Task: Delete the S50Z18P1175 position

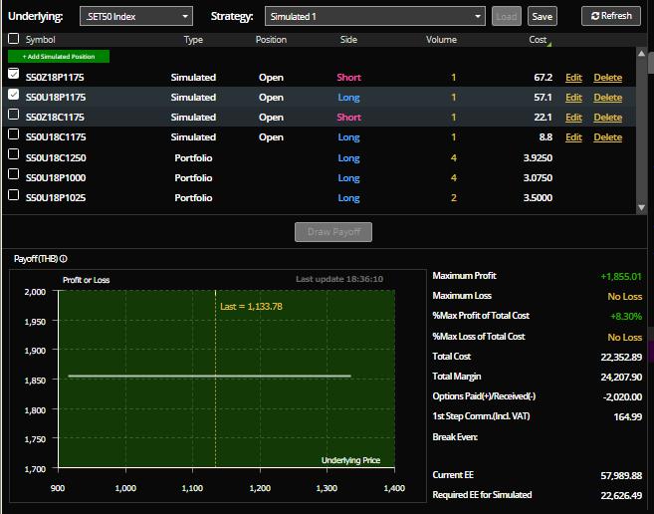Action: click(x=607, y=78)
